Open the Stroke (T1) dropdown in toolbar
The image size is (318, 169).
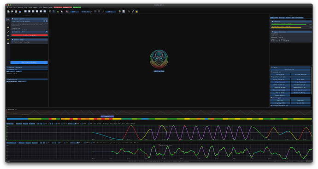pyautogui.click(x=87, y=12)
